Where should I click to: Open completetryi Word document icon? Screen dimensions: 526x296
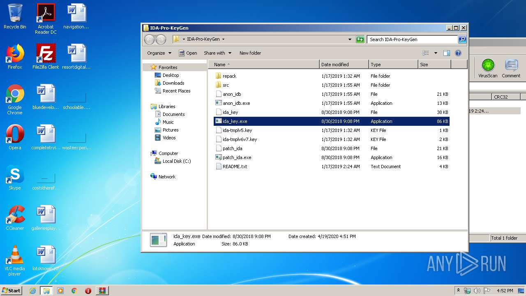[x=46, y=137]
